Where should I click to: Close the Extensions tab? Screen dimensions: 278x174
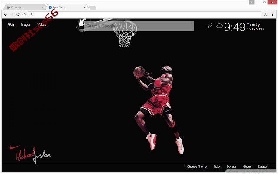point(43,7)
